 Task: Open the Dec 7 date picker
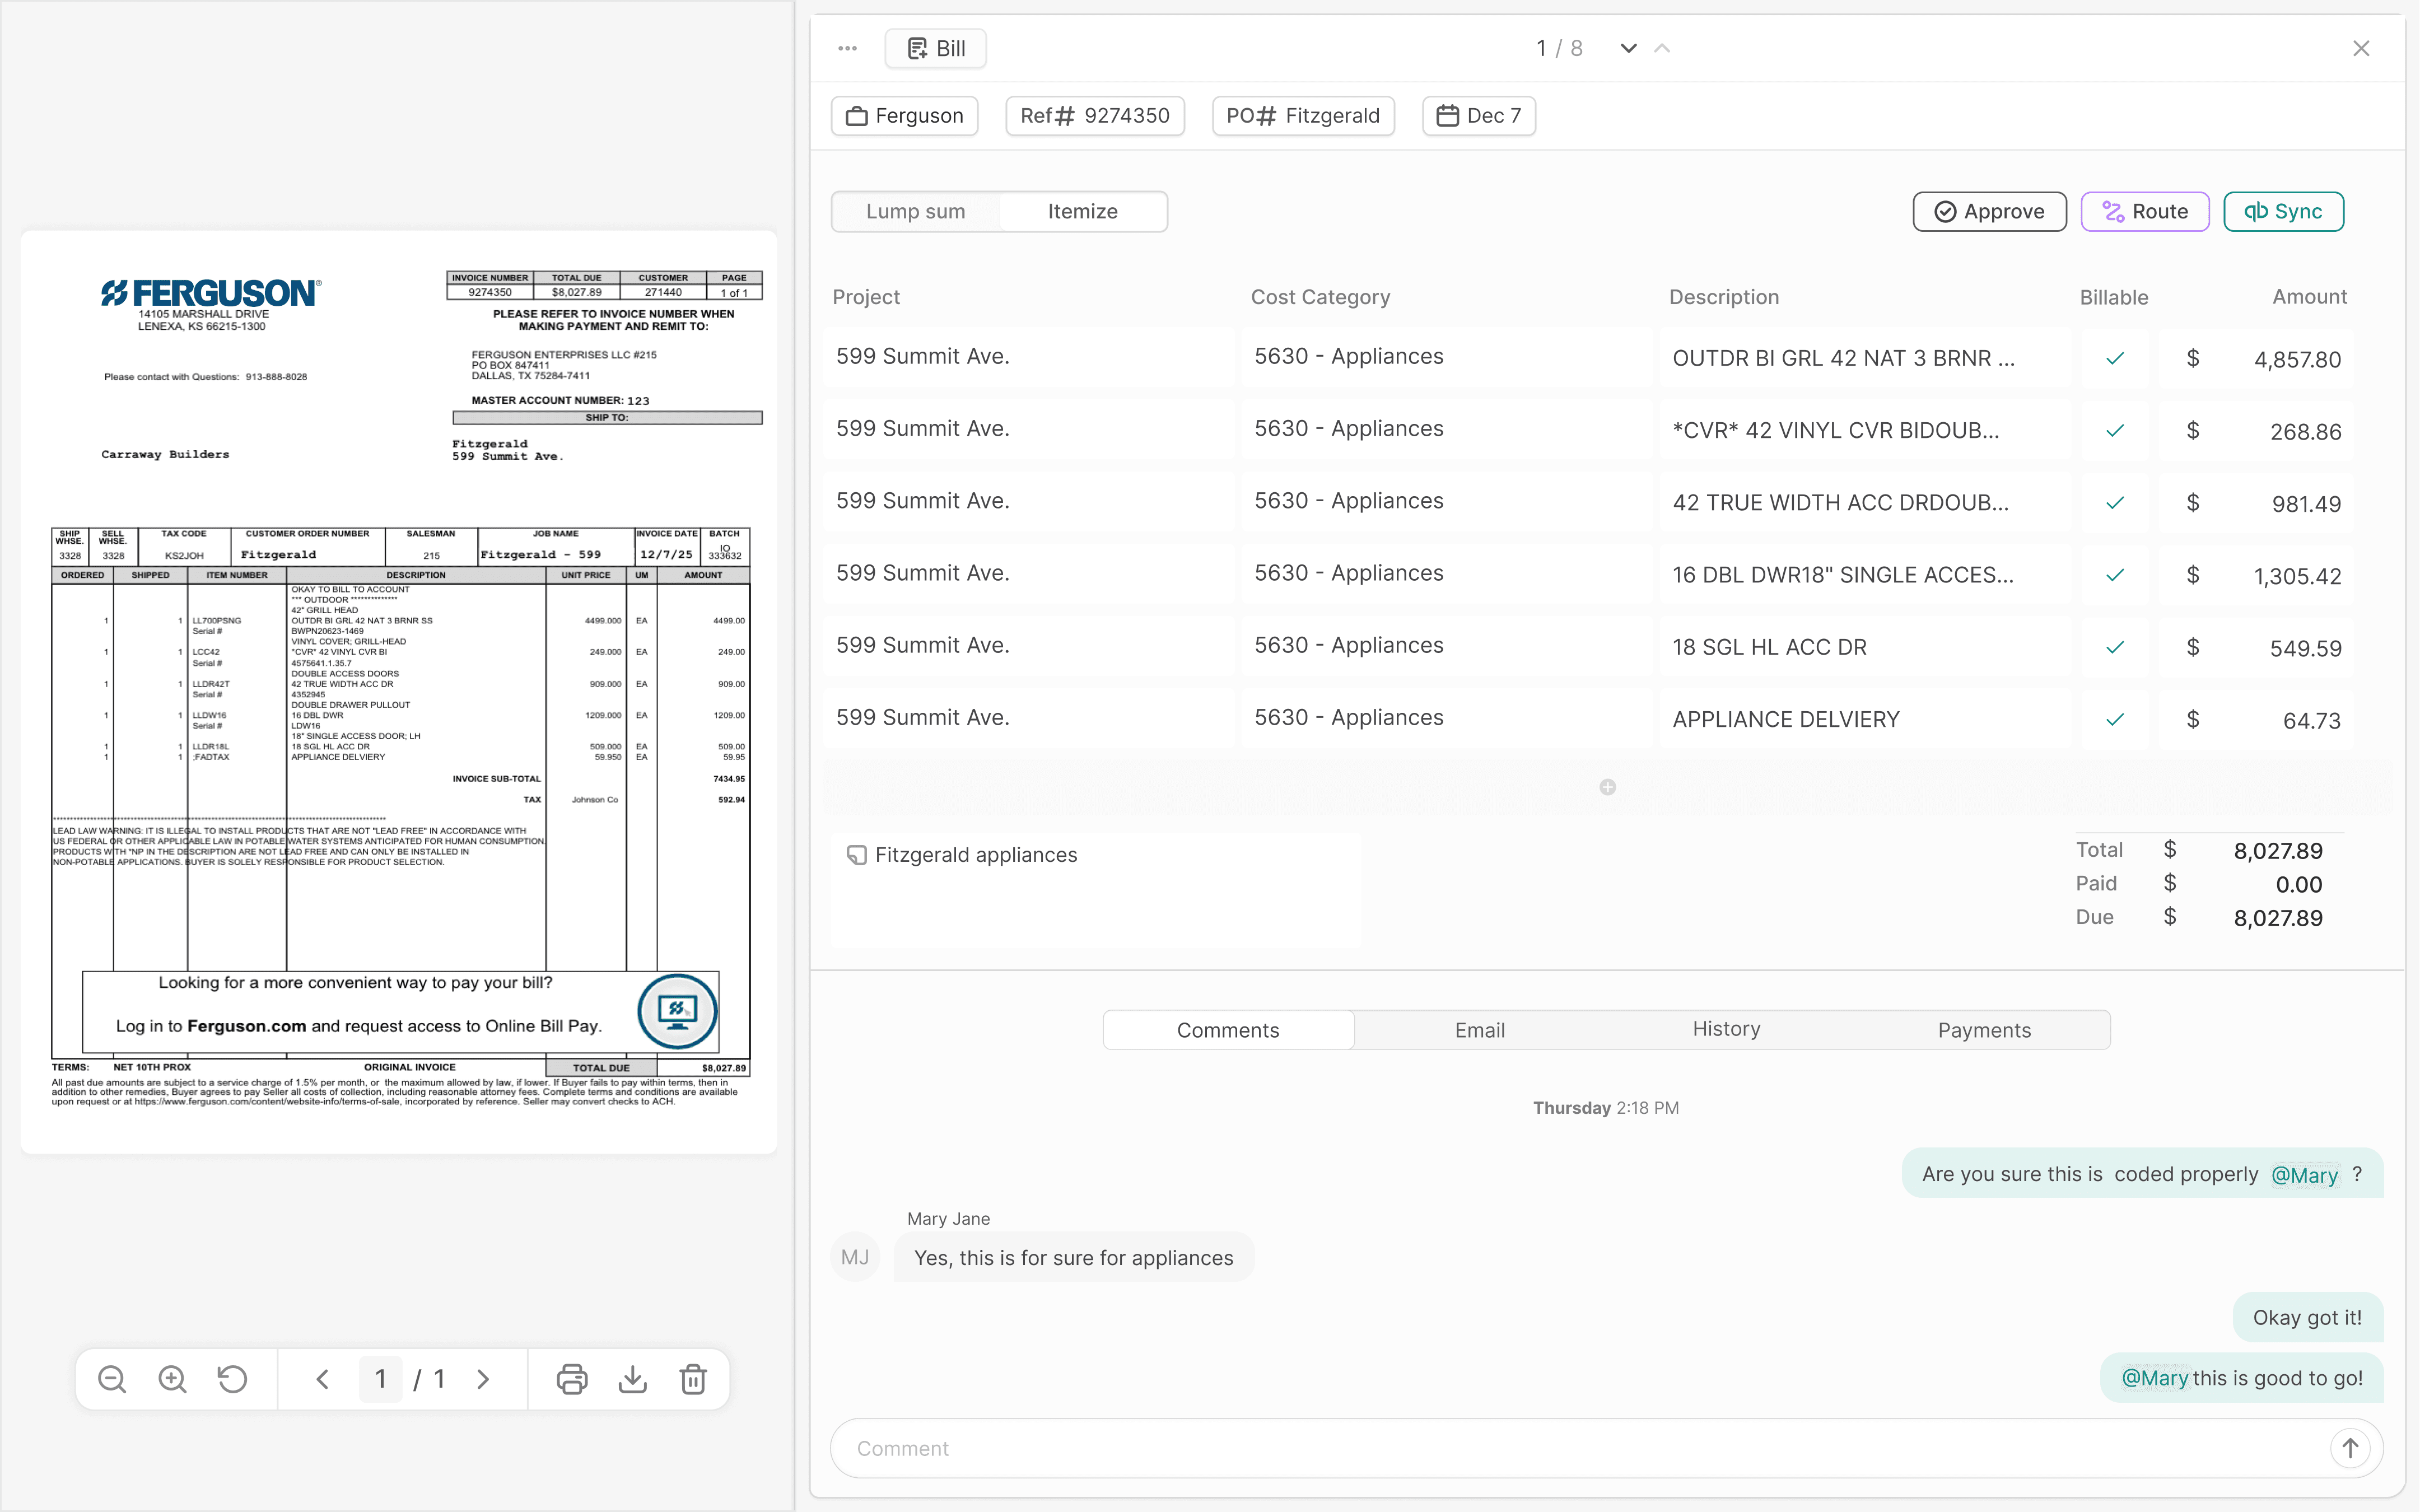(1478, 116)
